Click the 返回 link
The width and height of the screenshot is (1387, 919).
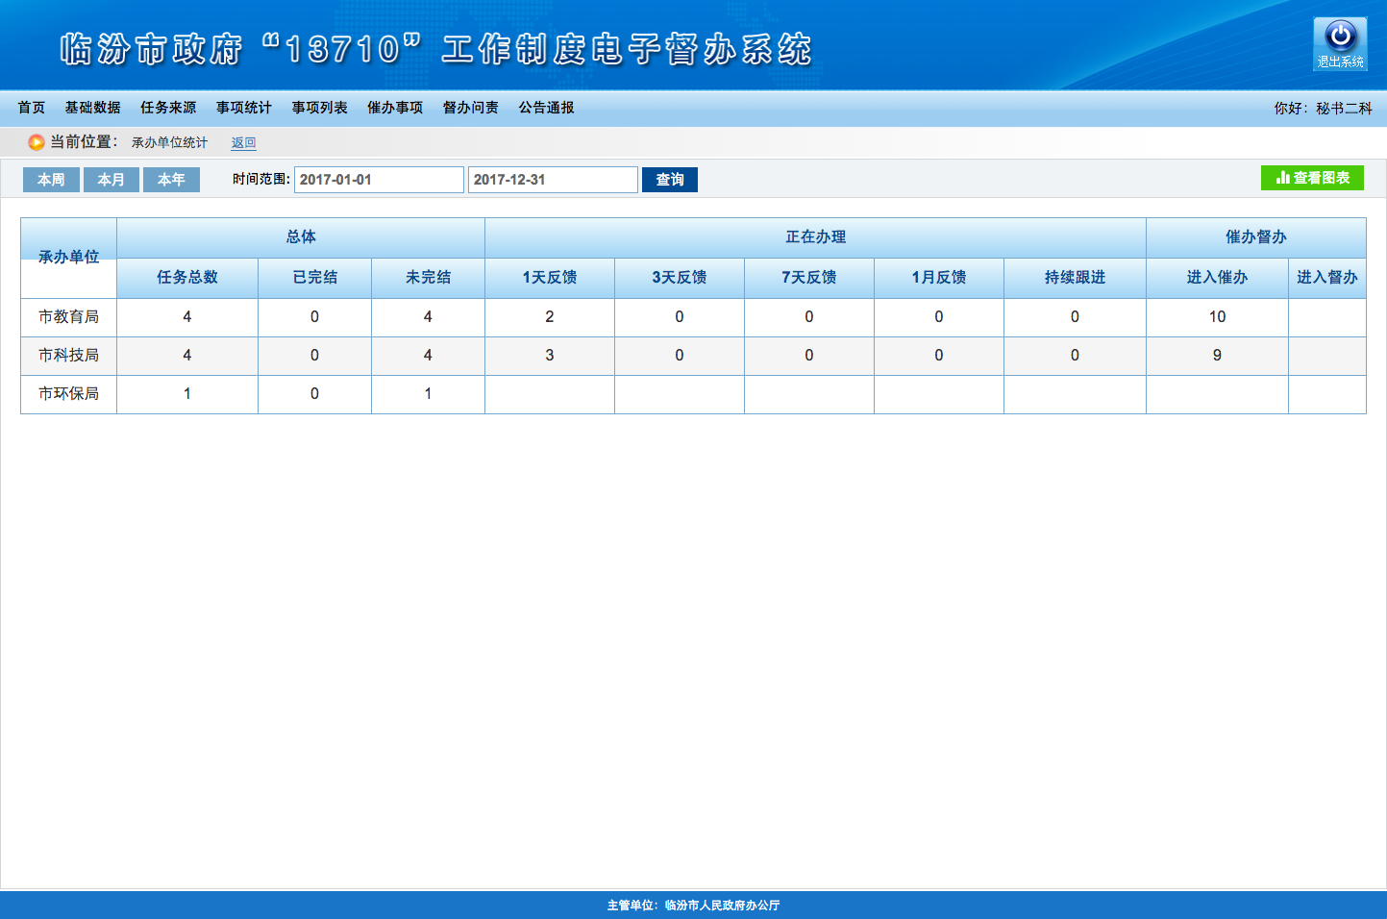coord(243,143)
